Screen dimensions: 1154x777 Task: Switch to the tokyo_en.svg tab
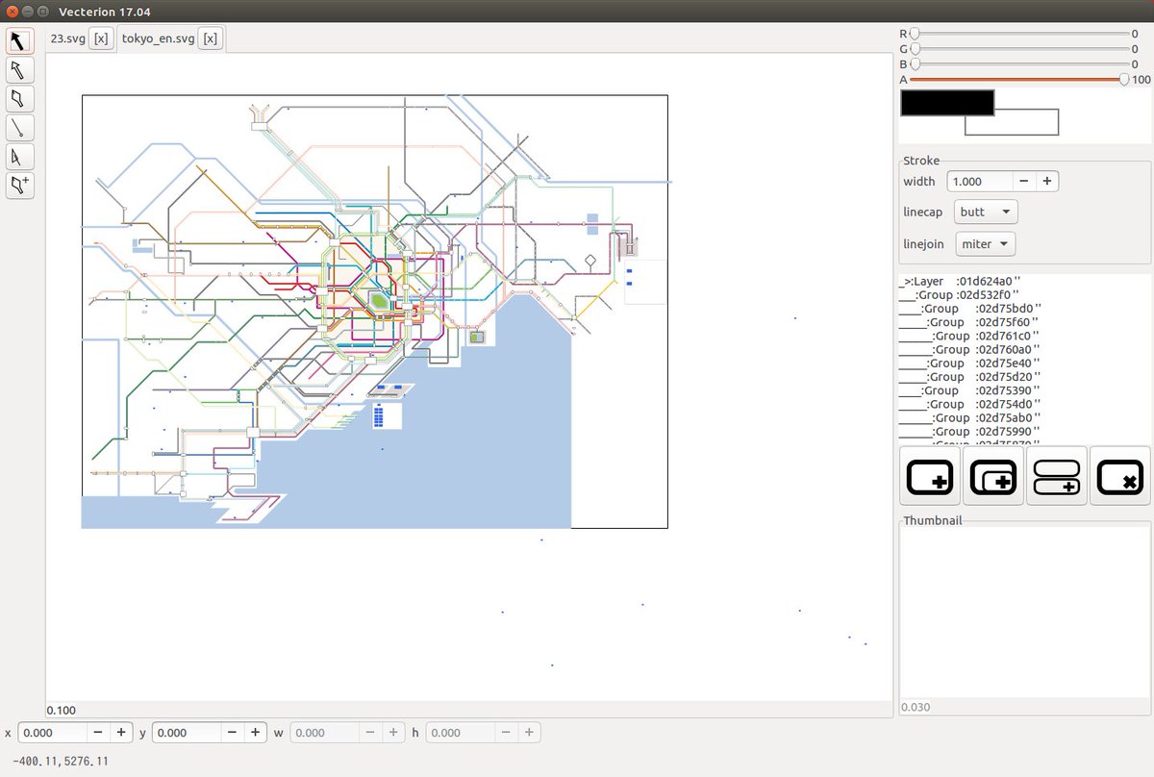158,38
